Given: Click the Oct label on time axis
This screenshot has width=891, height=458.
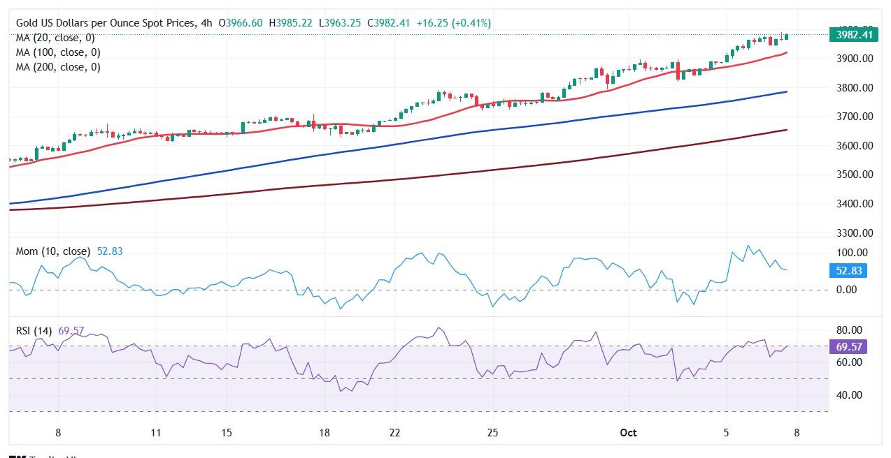Looking at the screenshot, I should point(628,433).
